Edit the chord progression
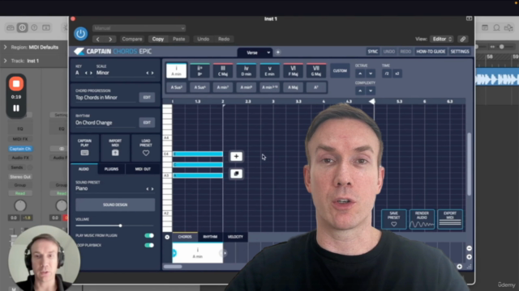Screen dimensions: 519x291 147,97
